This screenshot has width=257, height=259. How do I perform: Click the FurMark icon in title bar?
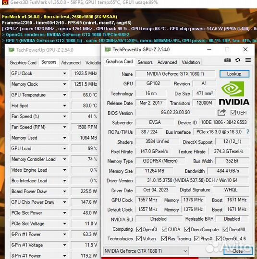click(5, 2)
